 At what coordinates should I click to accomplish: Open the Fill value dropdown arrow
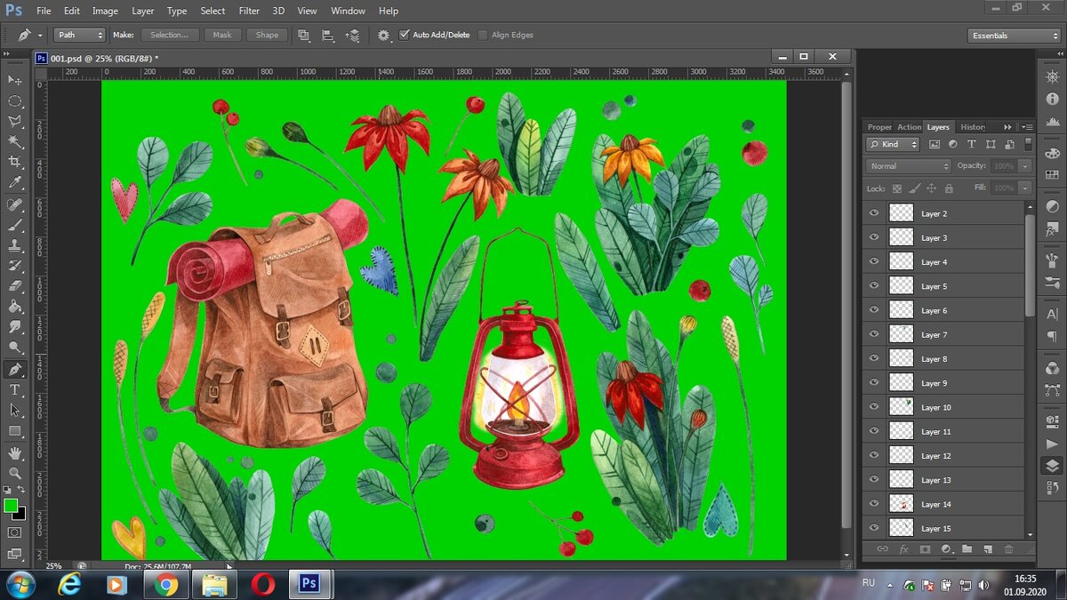1025,188
